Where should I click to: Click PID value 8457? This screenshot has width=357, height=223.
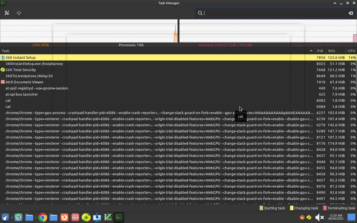321,180
